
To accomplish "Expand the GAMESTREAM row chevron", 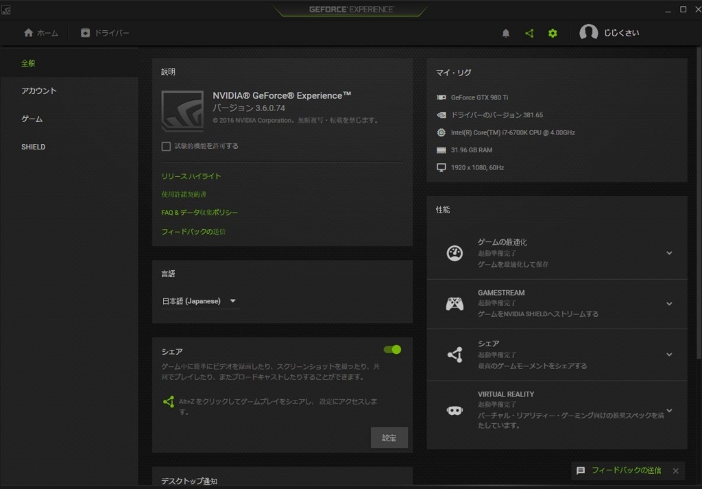I will pyautogui.click(x=669, y=304).
